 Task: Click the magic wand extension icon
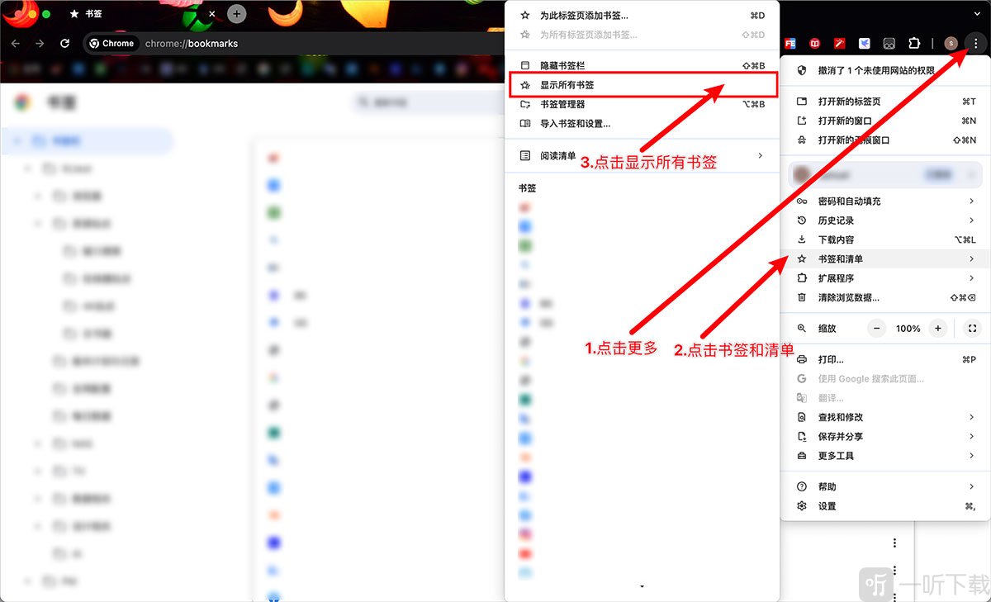840,43
